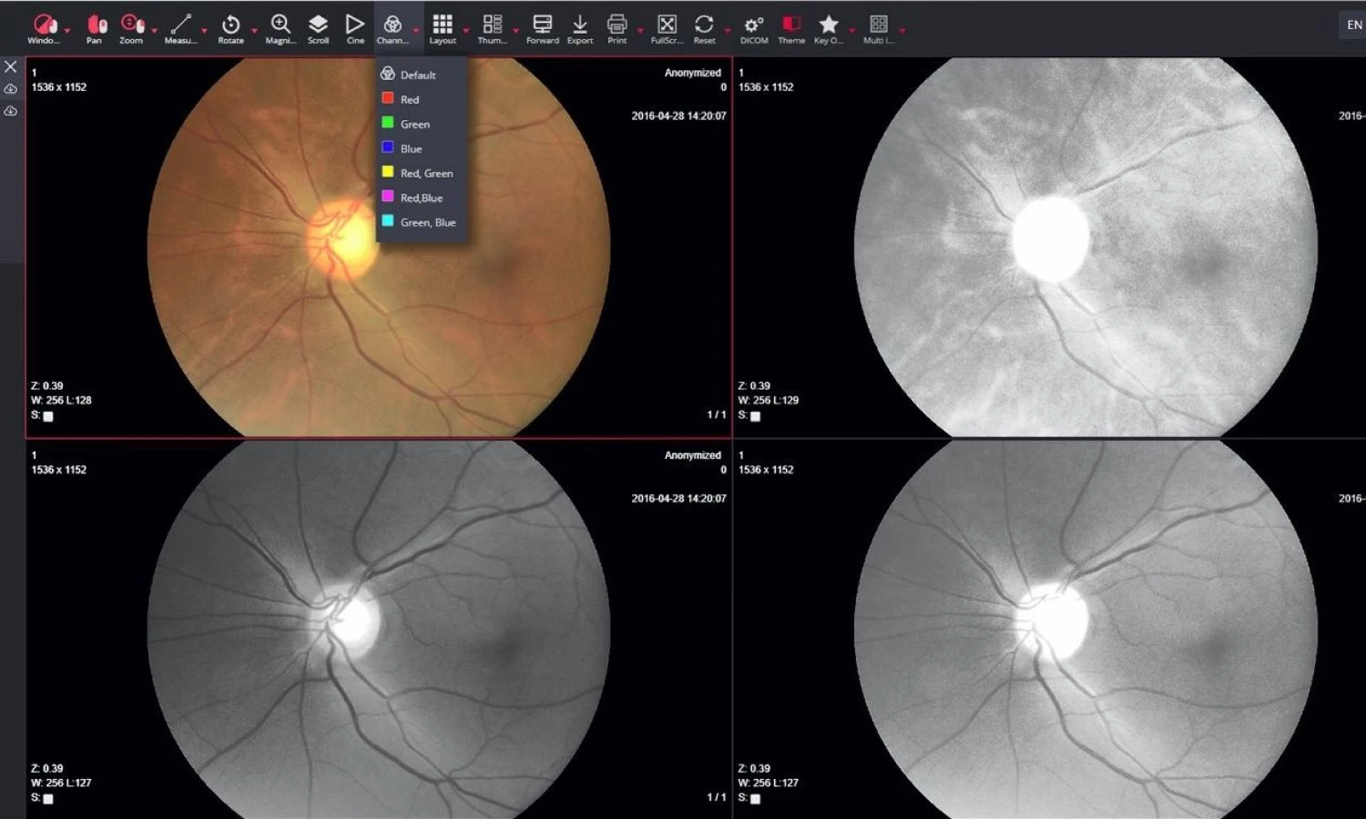Image resolution: width=1366 pixels, height=819 pixels.
Task: Click the Channel tool icon
Action: click(x=392, y=25)
